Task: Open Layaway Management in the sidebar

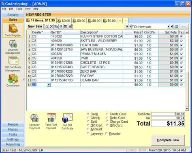Action: click(13, 47)
